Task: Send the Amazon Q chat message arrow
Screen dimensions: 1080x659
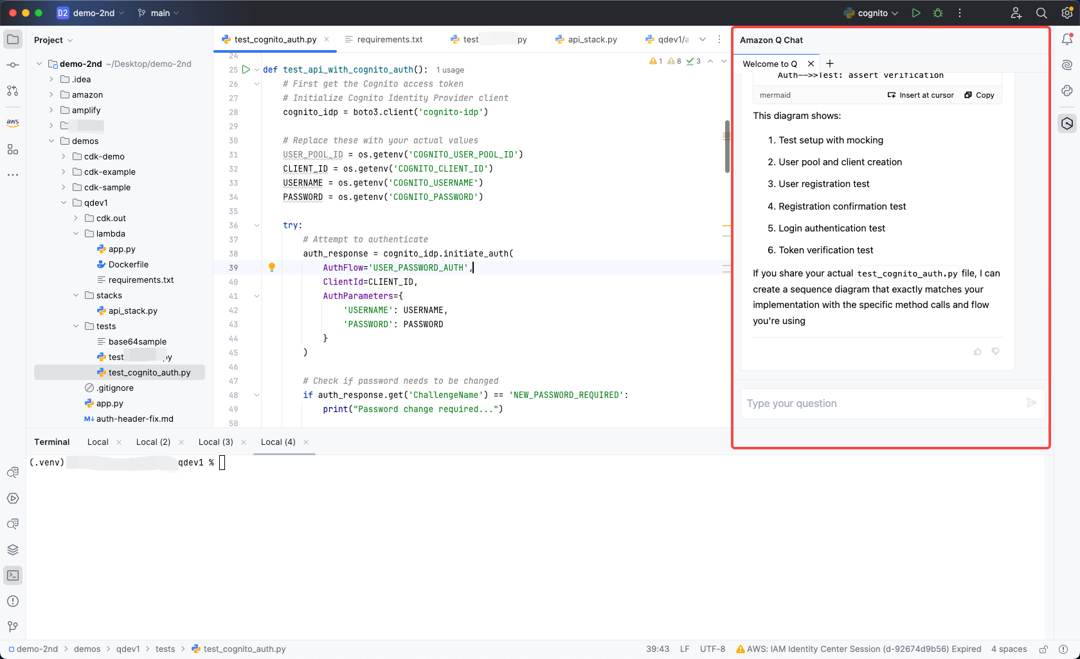Action: [1031, 403]
